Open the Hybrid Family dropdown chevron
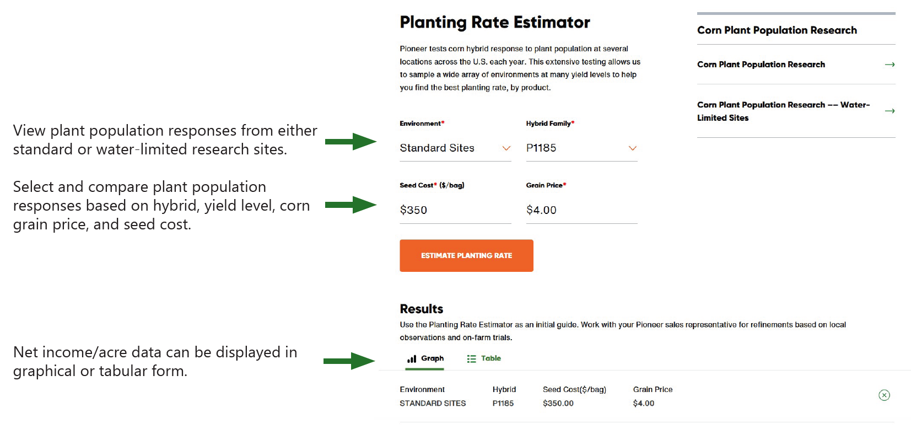This screenshot has width=911, height=429. pos(632,148)
